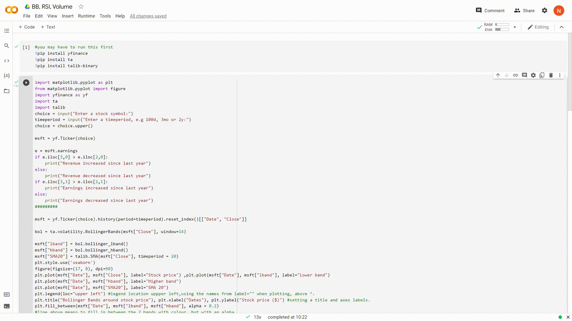Viewport: 572px width, 321px height.
Task: Click the green connection status dot
Action: (560, 317)
